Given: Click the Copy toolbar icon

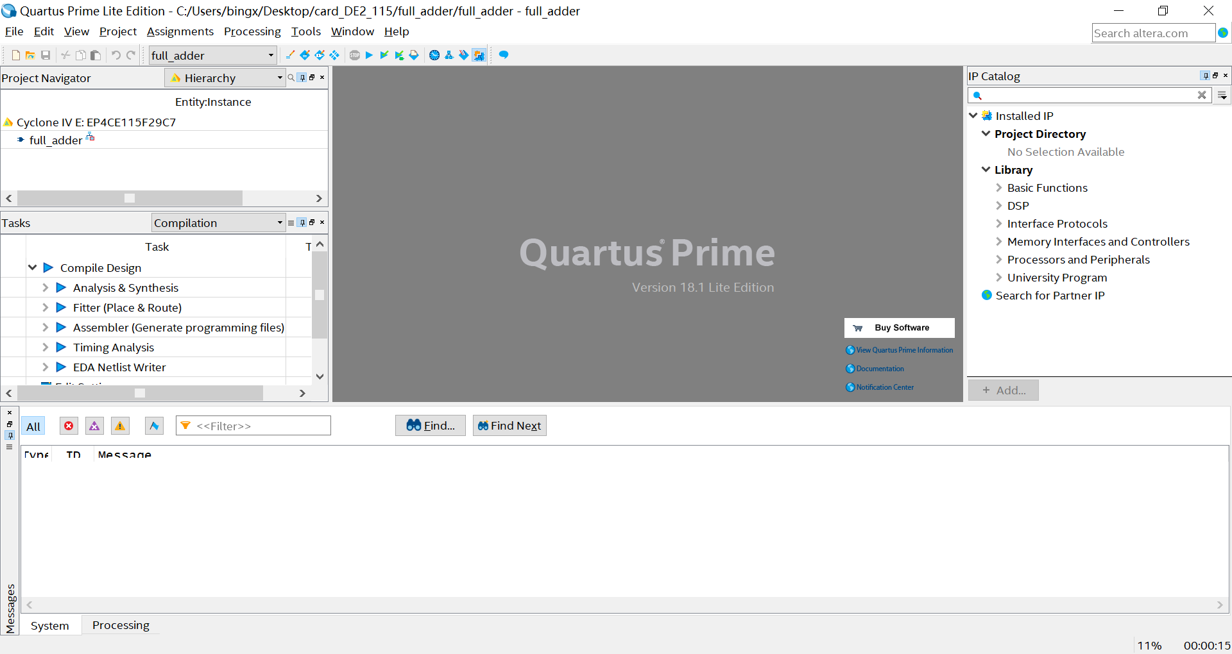Looking at the screenshot, I should (81, 55).
